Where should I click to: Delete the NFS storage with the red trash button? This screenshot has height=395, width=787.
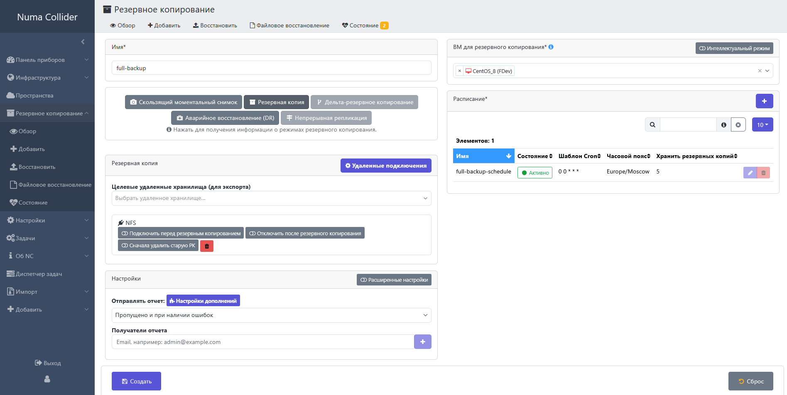tap(207, 246)
